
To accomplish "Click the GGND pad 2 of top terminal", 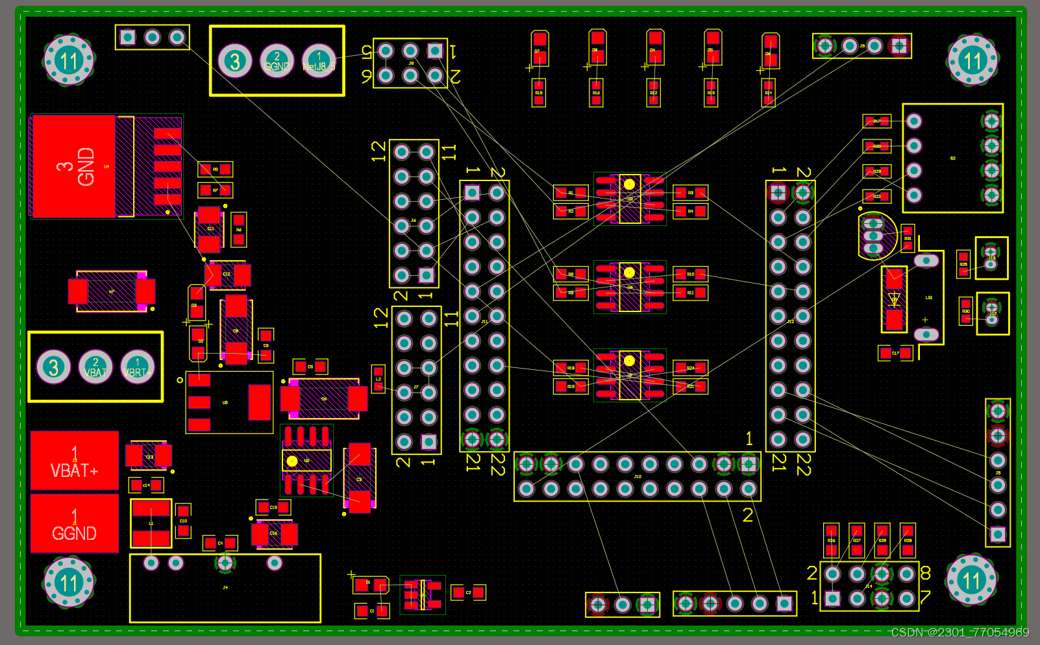I will (277, 61).
